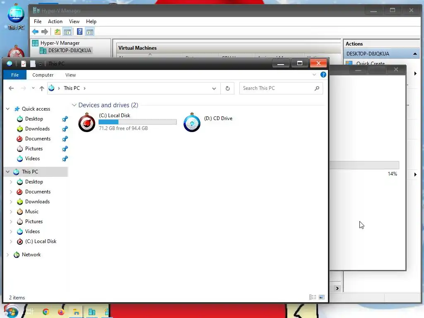
Task: Select Network in the navigation pane
Action: pos(31,255)
